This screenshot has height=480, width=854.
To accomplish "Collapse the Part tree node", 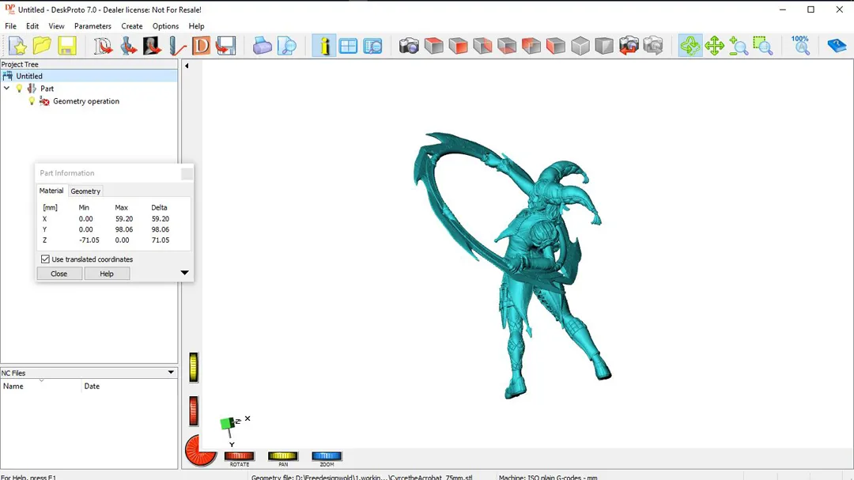I will 6,89.
